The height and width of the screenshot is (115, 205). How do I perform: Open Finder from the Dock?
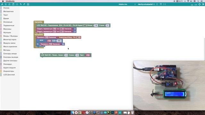click(x=72, y=112)
